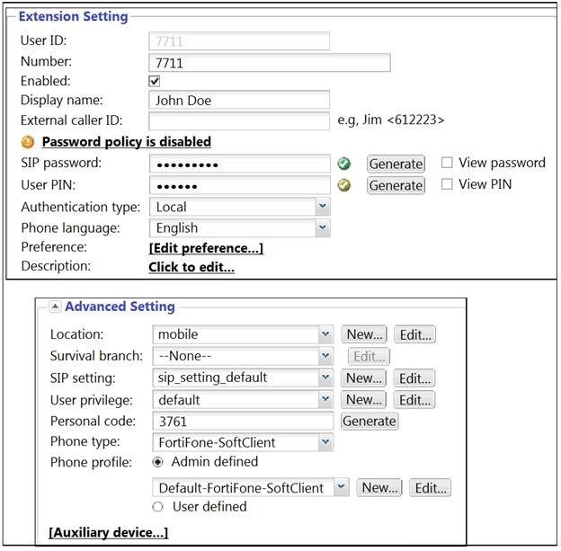
Task: Tick the View PIN checkbox
Action: coord(447,184)
